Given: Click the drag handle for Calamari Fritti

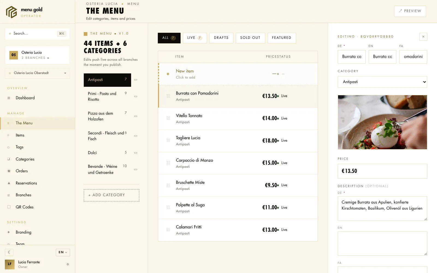Looking at the screenshot, I should (168, 230).
